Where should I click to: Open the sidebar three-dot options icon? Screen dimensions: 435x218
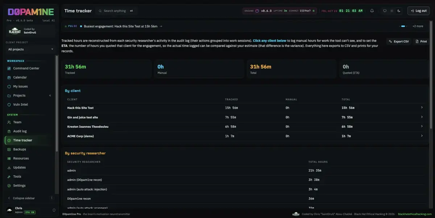[52, 198]
